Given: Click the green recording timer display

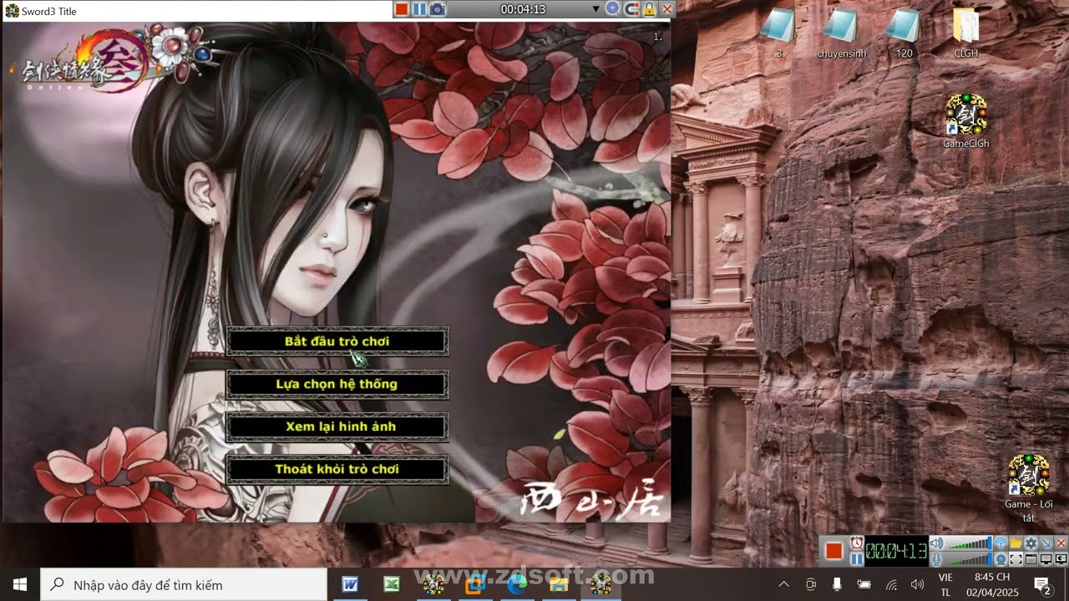Looking at the screenshot, I should [x=896, y=551].
